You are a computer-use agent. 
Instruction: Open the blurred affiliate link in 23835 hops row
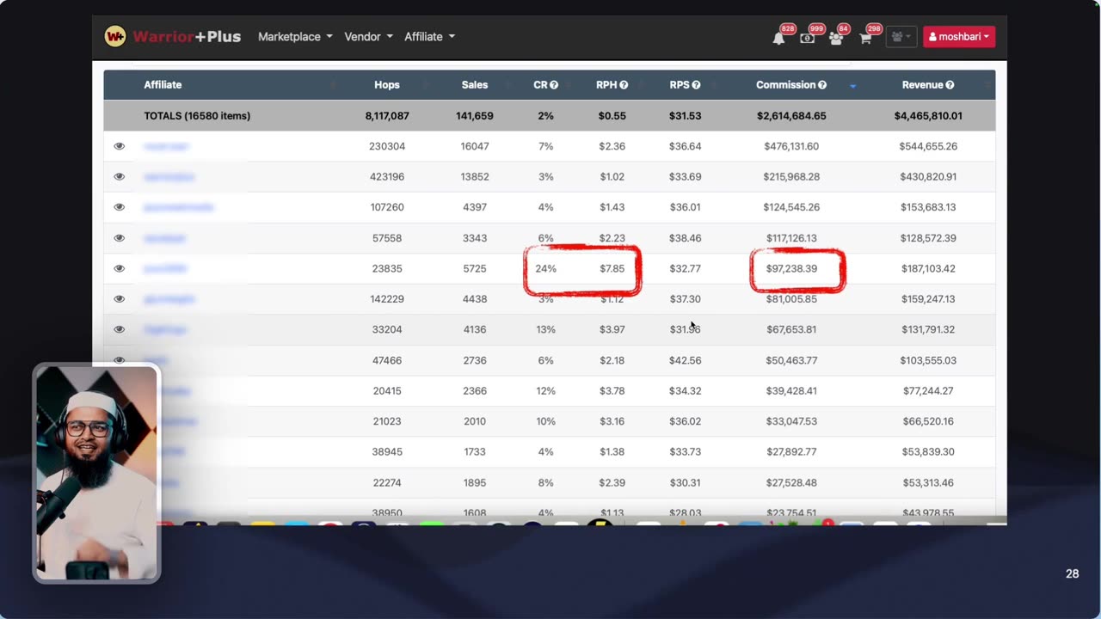point(165,268)
